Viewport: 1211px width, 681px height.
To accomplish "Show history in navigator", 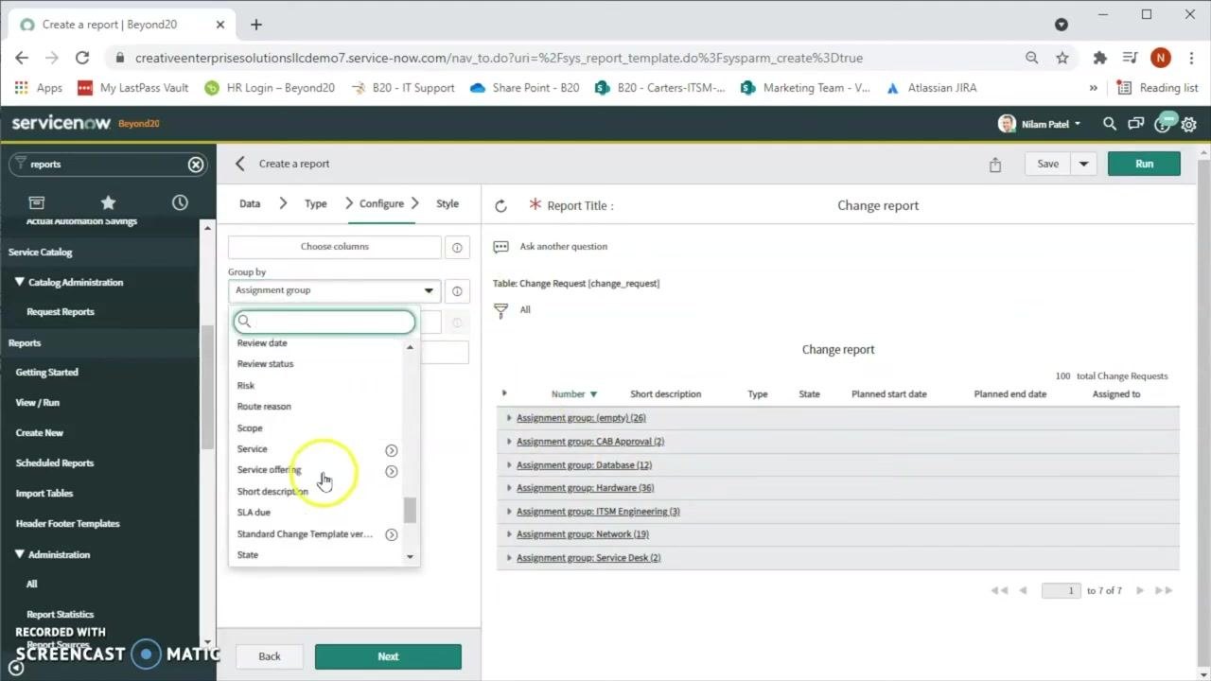I will [180, 202].
